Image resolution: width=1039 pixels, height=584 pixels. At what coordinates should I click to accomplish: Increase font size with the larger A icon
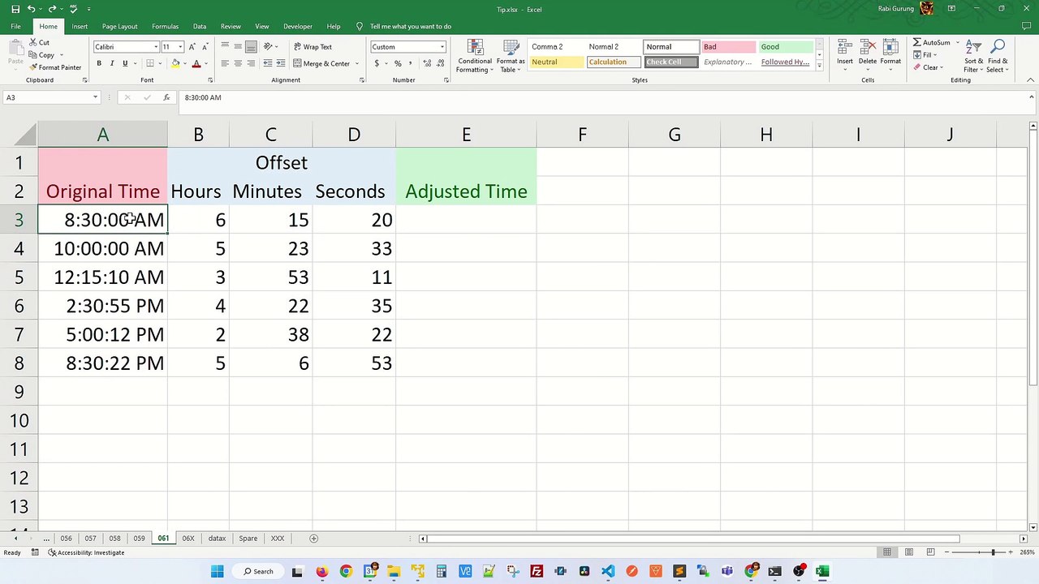pyautogui.click(x=192, y=46)
